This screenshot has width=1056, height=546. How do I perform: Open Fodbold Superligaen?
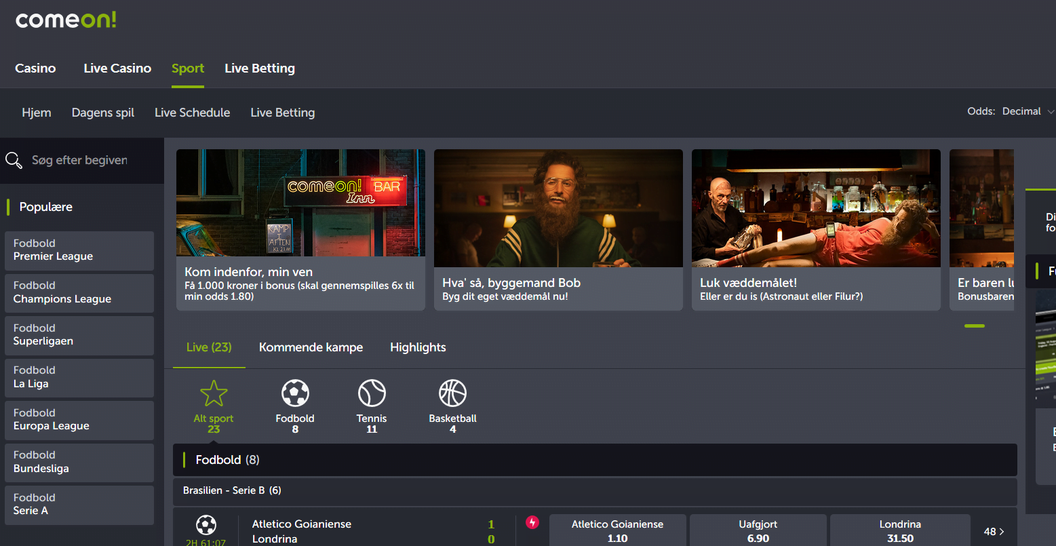coord(79,336)
